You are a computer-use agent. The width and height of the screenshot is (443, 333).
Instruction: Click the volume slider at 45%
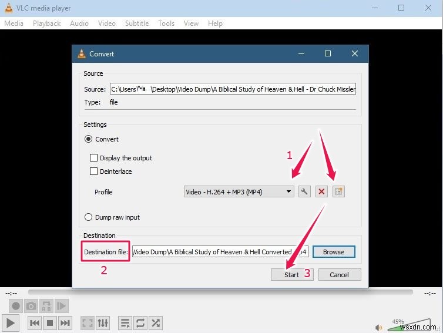pyautogui.click(x=408, y=325)
